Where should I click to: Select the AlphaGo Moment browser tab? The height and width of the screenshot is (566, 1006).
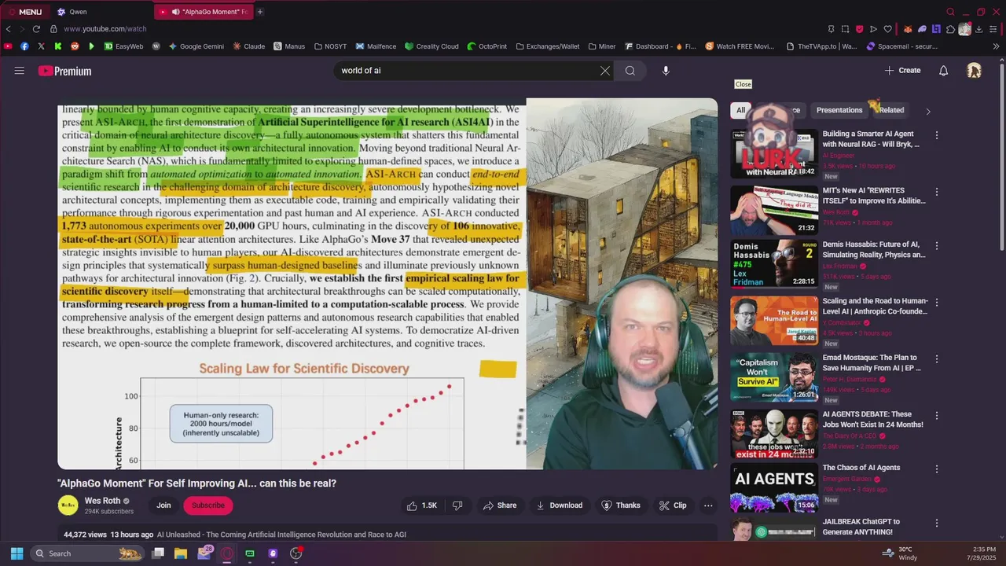(x=203, y=12)
